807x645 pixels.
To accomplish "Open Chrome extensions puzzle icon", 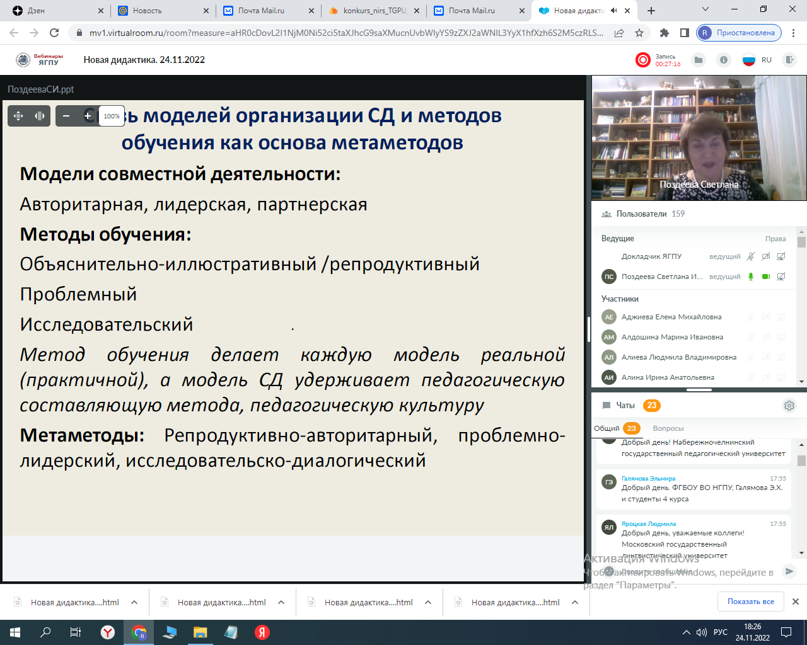I will [665, 33].
